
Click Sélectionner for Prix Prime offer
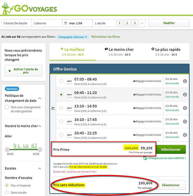pos(171,149)
